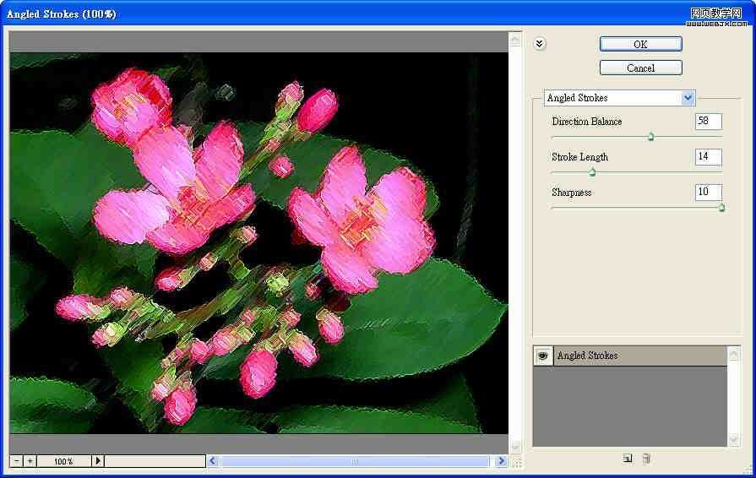Click the preview horizontal scrollbar right arrow

tap(502, 461)
